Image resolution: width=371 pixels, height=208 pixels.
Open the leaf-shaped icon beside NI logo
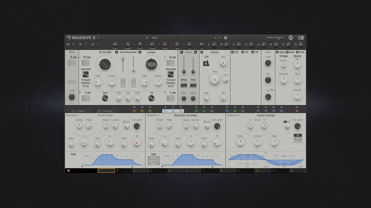[x=291, y=38]
